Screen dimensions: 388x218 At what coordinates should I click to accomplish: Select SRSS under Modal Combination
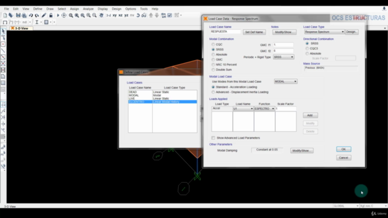(x=213, y=50)
